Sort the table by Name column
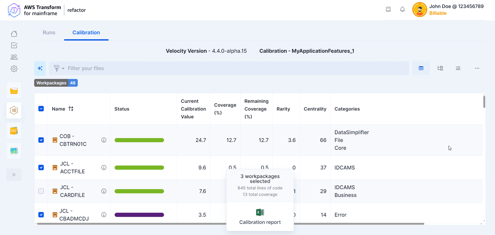495x235 pixels. (71, 109)
